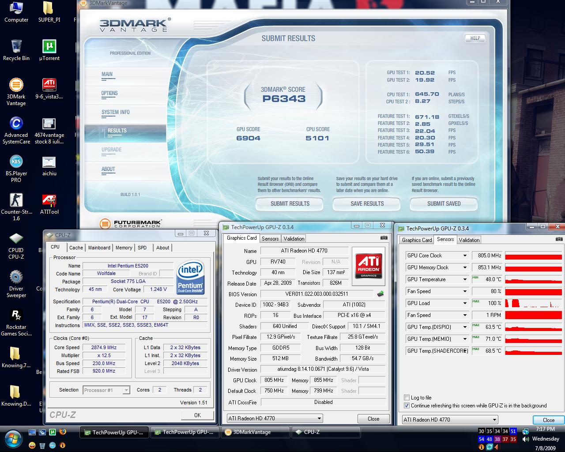Image resolution: width=565 pixels, height=452 pixels.
Task: Click the taskbar clock showing 7:17 PM
Action: [545, 429]
